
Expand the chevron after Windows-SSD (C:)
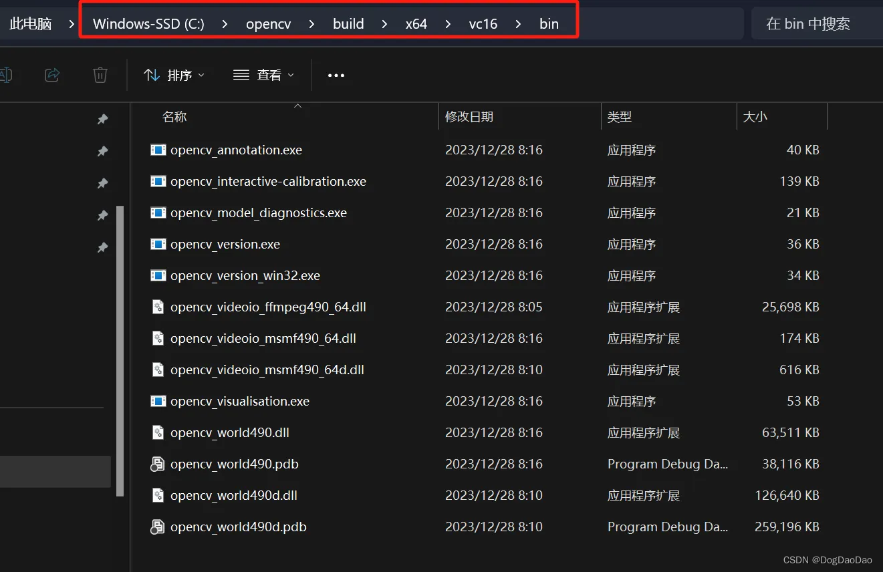(x=225, y=24)
